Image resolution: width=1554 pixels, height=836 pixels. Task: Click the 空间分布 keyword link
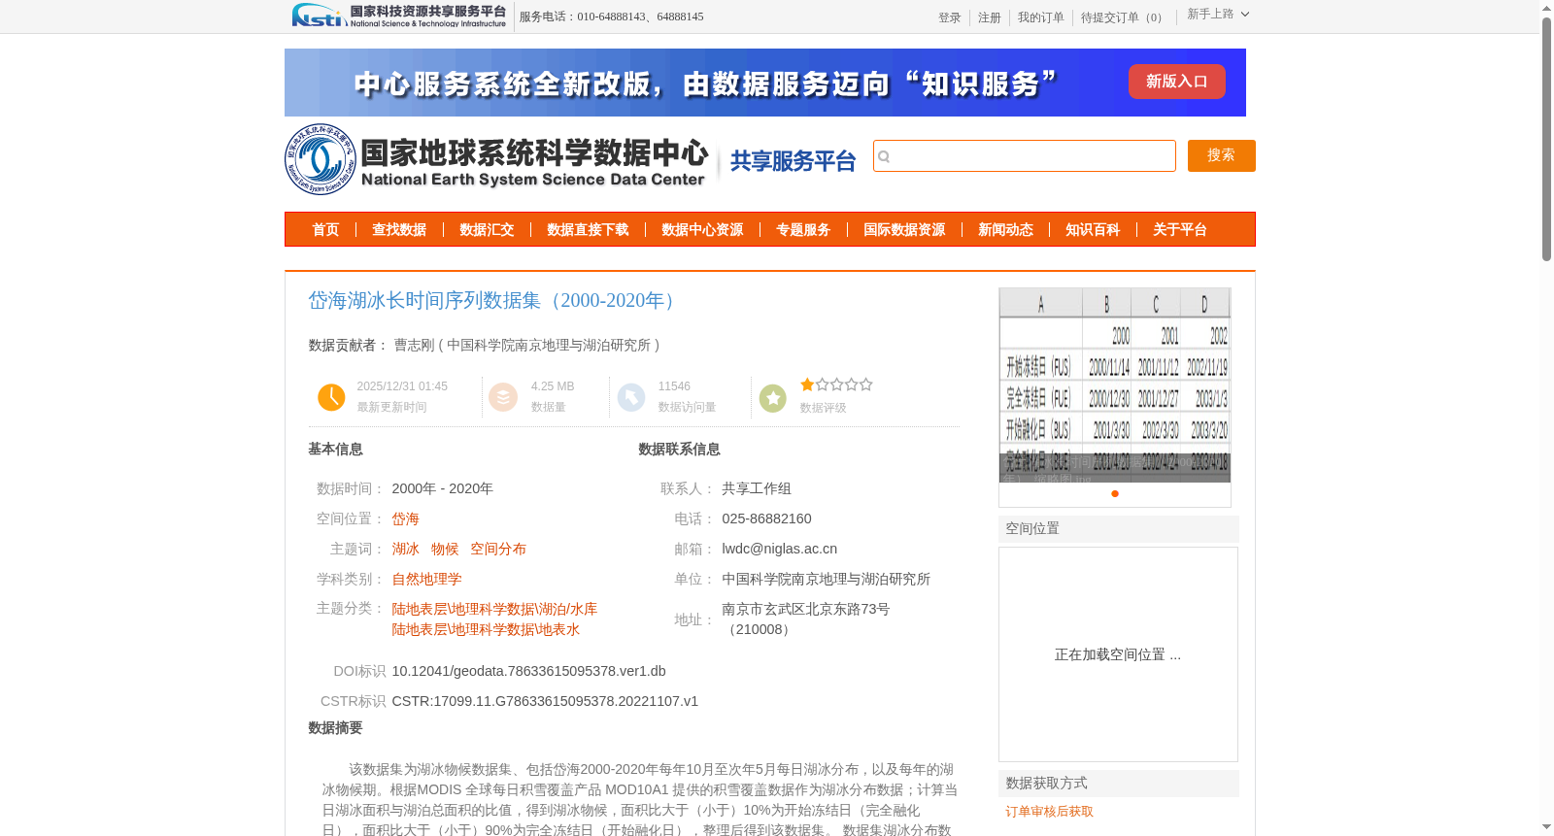tap(498, 550)
